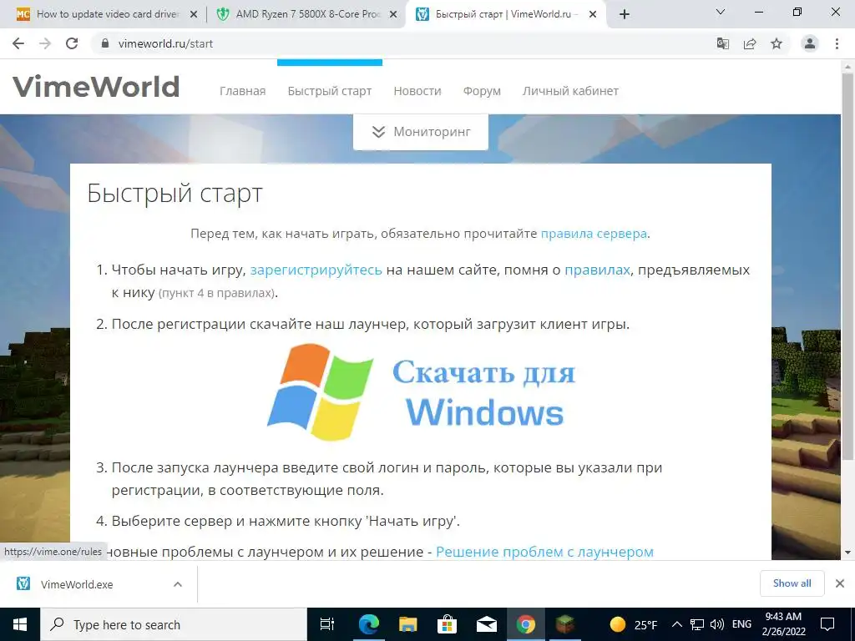This screenshot has width=855, height=641.
Task: Open the Главная menu item
Action: coord(243,91)
